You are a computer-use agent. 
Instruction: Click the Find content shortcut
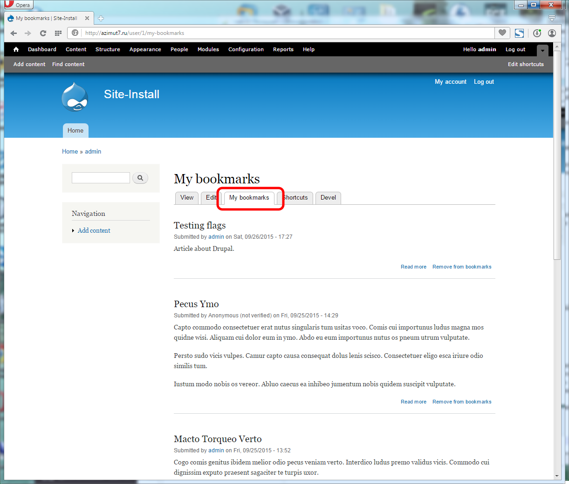[x=69, y=64]
